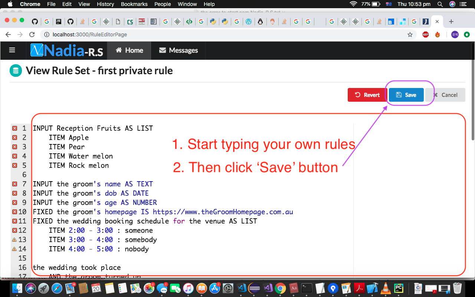Click the error marker on line 2
The image size is (475, 297).
(15, 138)
